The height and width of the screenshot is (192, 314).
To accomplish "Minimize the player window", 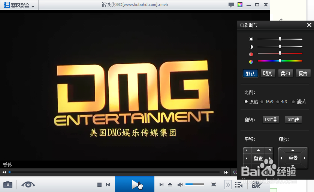I will (x=248, y=5).
